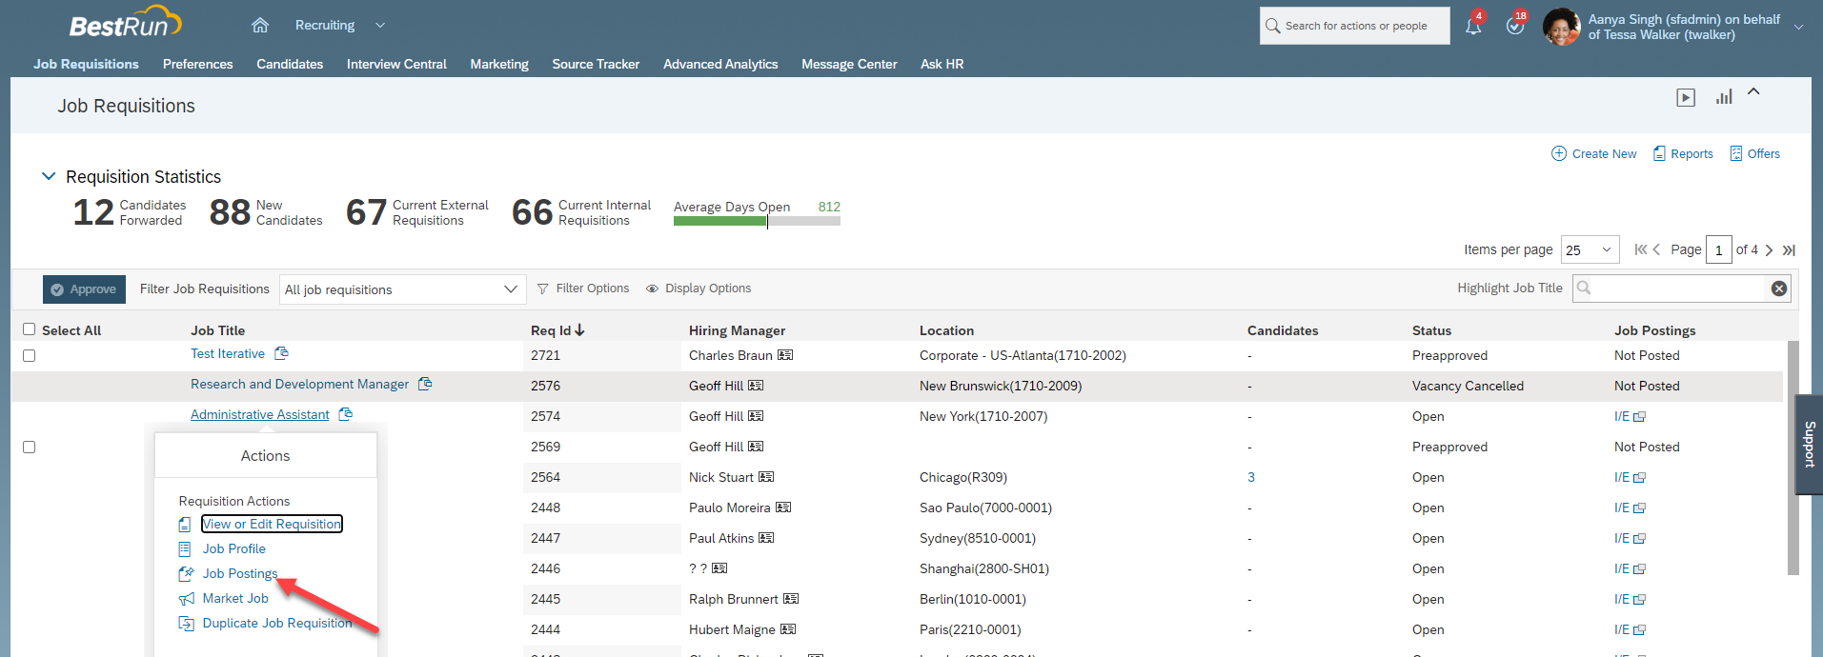Go to the next page arrow
Image resolution: width=1823 pixels, height=657 pixels.
pyautogui.click(x=1769, y=249)
